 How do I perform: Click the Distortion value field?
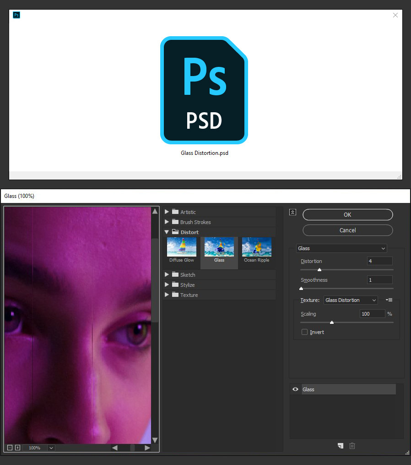pyautogui.click(x=379, y=261)
